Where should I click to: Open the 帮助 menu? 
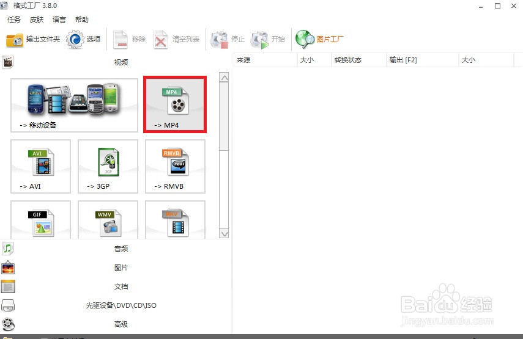pos(82,20)
